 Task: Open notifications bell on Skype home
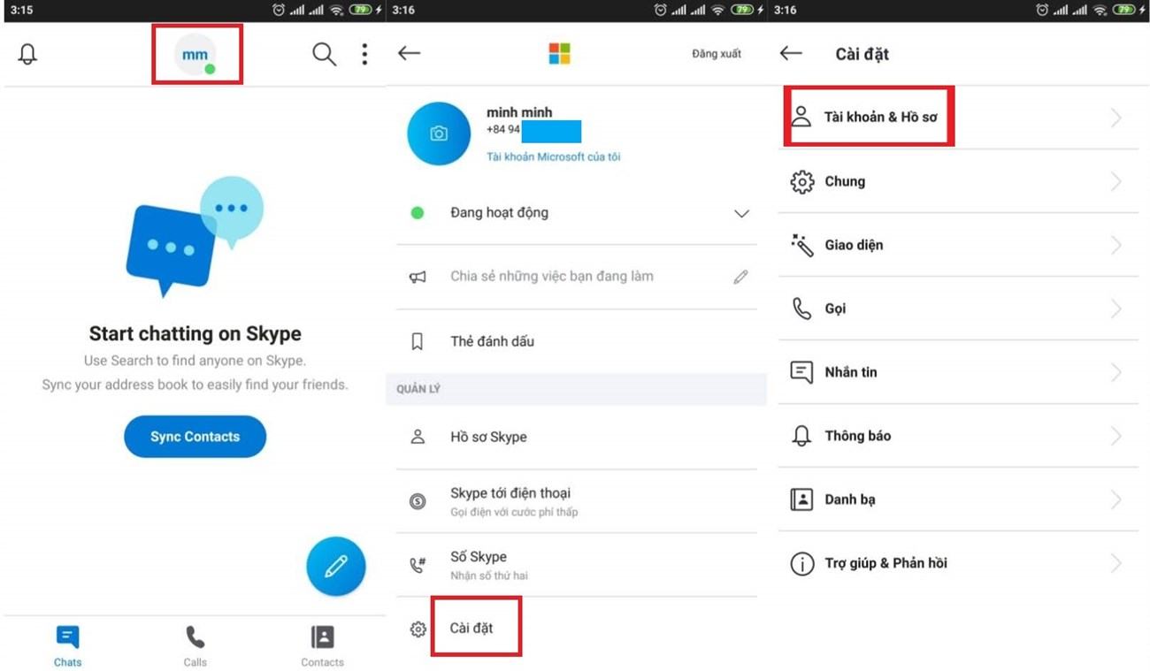(x=28, y=55)
